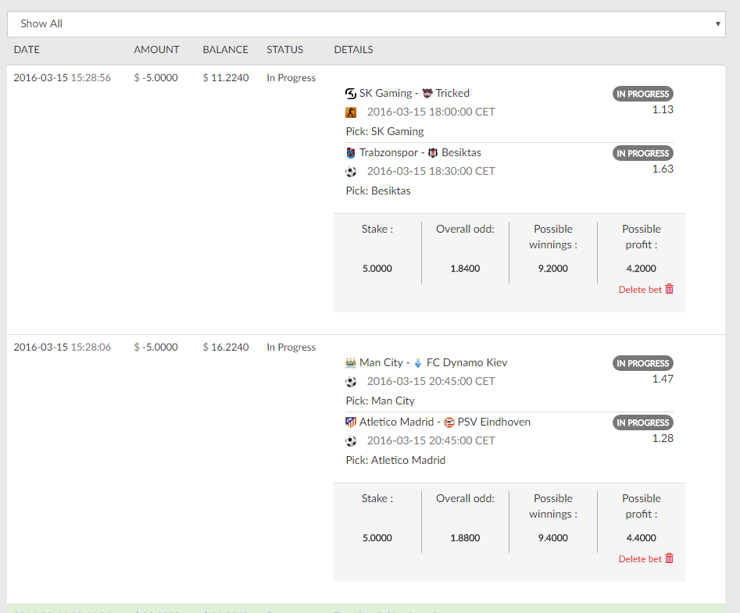Click the BALANCE column header
Viewport: 740px width, 613px height.
click(x=226, y=49)
